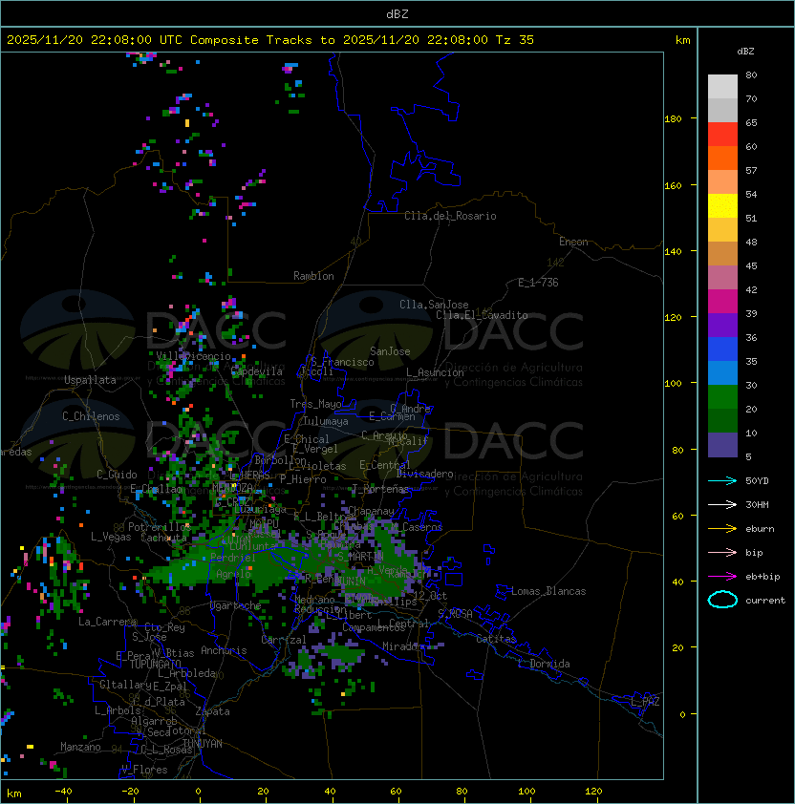The image size is (795, 804).
Task: Click the magenta eb+bip arrow in legend
Action: pos(722,577)
